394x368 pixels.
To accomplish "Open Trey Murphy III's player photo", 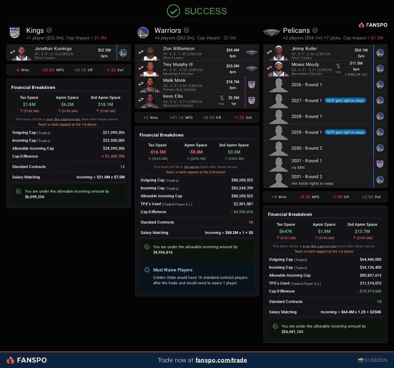I will click(x=150, y=69).
